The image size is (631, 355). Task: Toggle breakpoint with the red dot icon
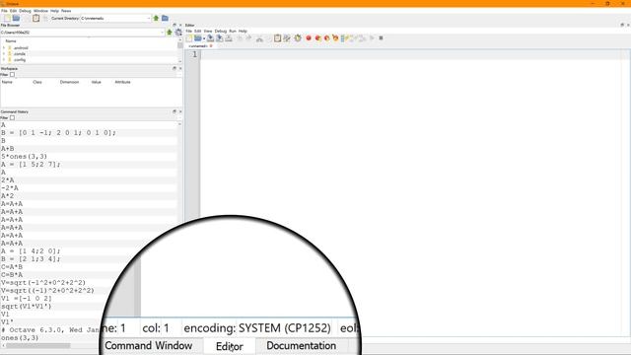click(309, 38)
